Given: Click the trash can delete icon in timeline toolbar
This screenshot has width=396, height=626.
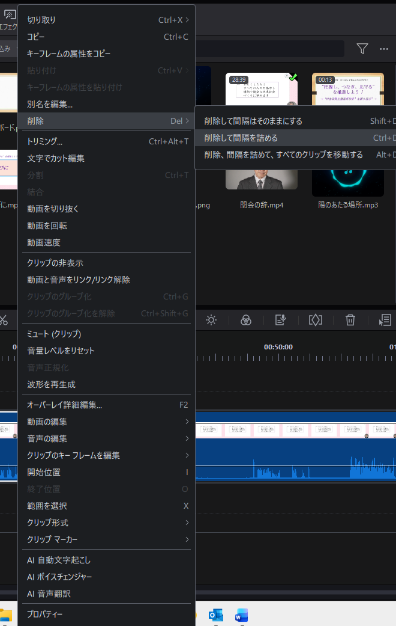Looking at the screenshot, I should [x=350, y=320].
